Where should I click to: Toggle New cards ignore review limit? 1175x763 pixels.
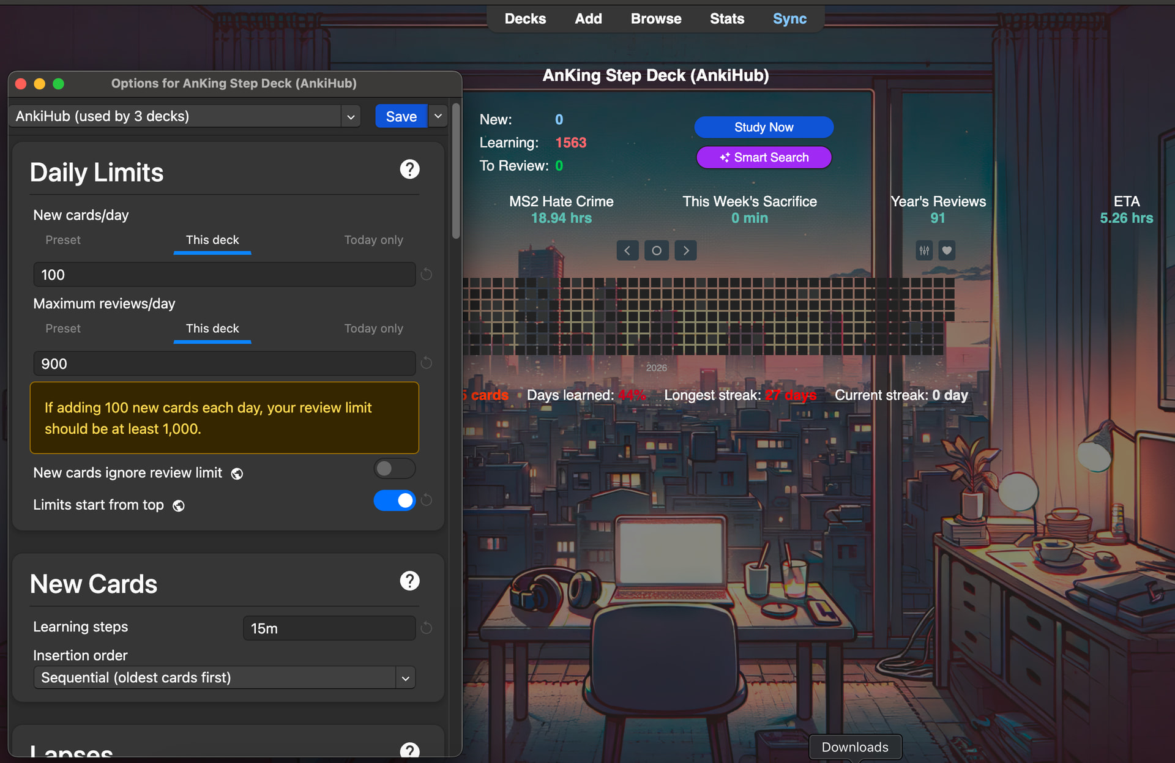coord(394,469)
